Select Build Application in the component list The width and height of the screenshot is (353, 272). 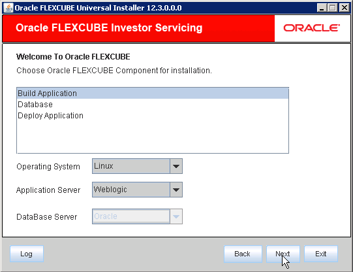[153, 93]
